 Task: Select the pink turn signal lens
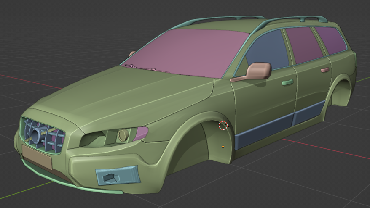click(141, 133)
